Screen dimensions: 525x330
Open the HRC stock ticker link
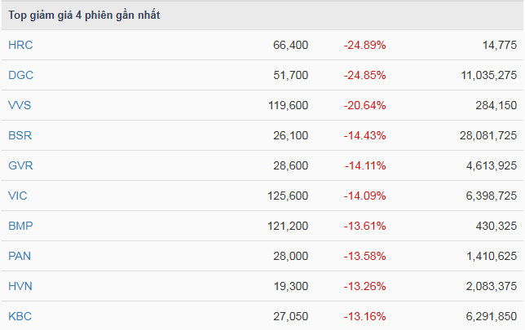point(20,45)
